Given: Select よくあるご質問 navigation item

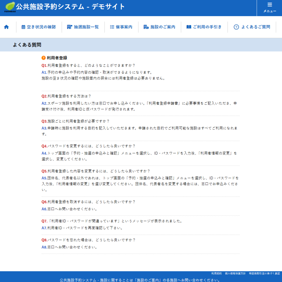Looking at the screenshot, I should click(x=255, y=27).
